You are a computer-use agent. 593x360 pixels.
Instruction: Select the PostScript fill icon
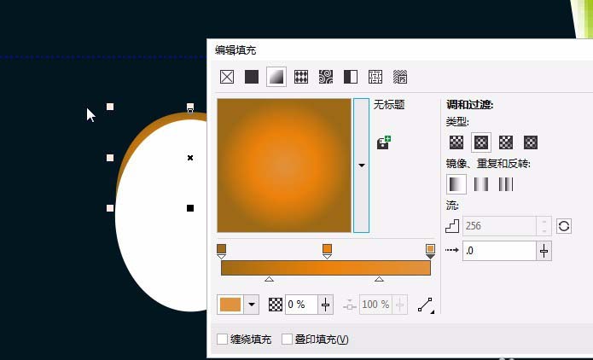(x=400, y=77)
